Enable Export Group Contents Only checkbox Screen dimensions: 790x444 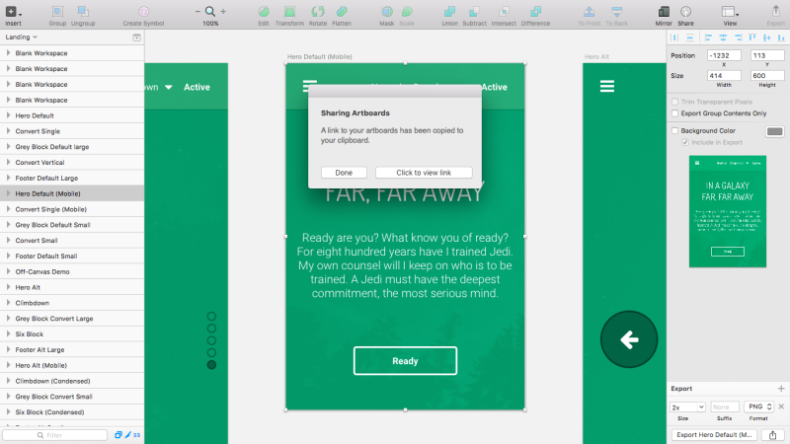(x=674, y=113)
